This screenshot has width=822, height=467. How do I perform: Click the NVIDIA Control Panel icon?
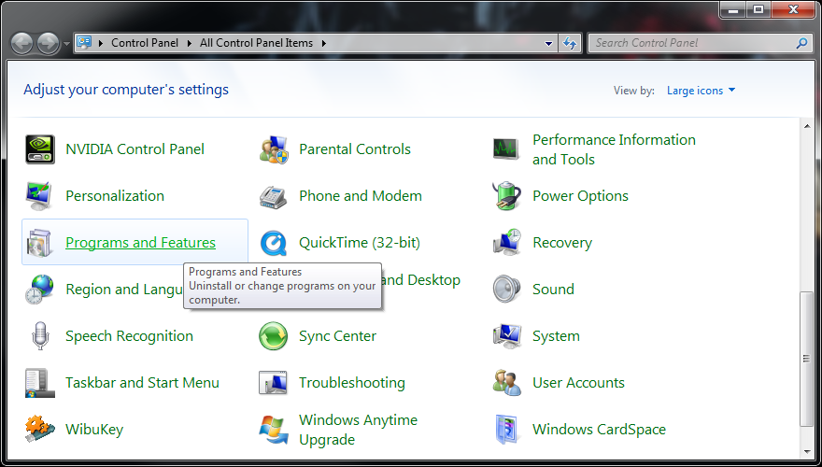[x=40, y=149]
